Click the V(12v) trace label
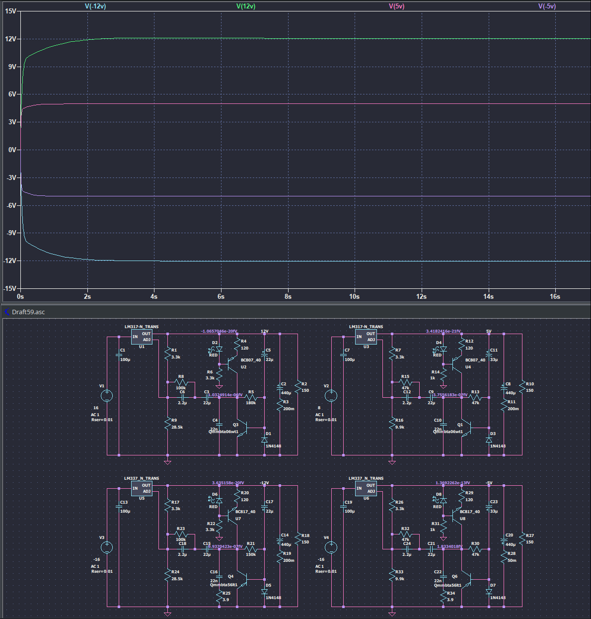 [246, 6]
